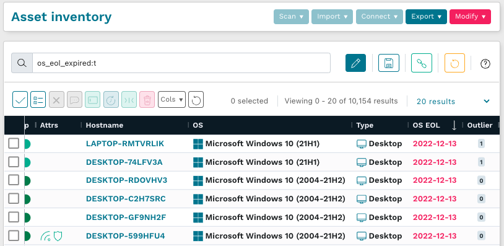Click the shield icon on DESKTOP-599HFU4 row
The image size is (504, 246).
(x=58, y=236)
